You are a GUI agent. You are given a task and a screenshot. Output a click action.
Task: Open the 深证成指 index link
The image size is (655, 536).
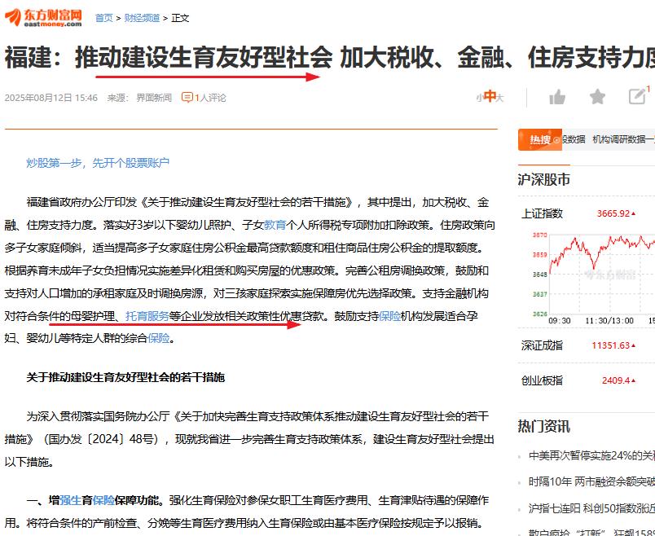coord(542,345)
